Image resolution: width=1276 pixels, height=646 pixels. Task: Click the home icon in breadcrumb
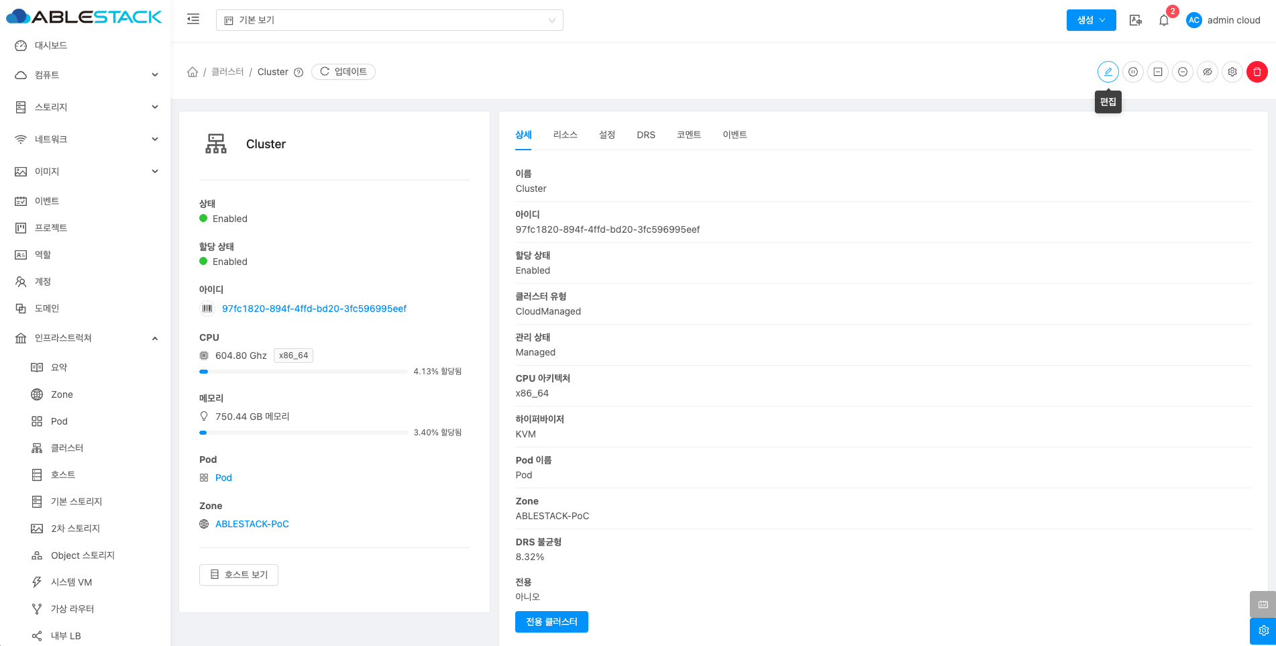[x=193, y=72]
